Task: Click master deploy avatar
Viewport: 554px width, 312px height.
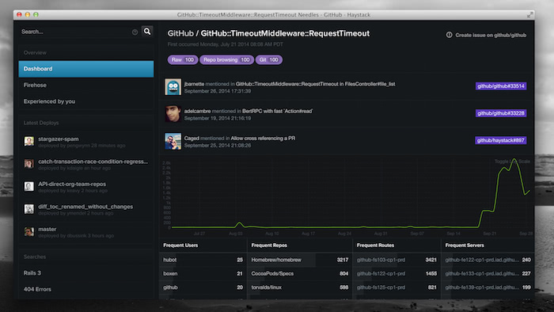Action: click(29, 231)
